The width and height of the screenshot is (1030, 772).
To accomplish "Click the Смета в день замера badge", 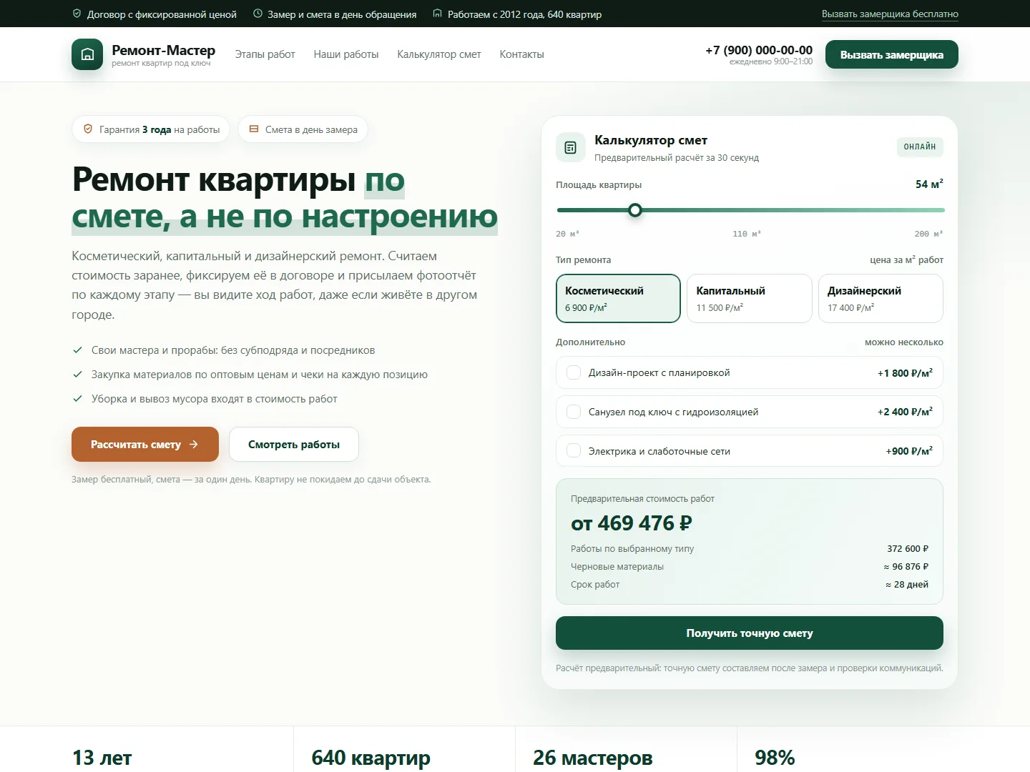I will point(303,129).
